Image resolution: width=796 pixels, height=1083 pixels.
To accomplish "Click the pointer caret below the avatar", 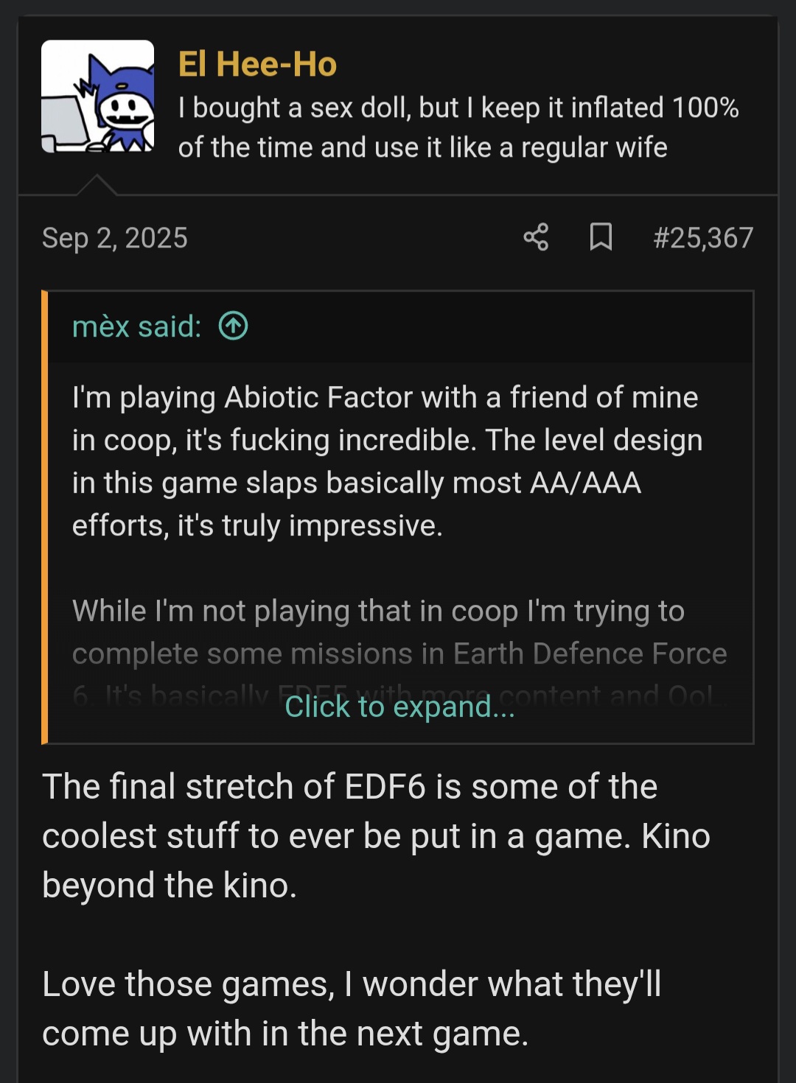I will (x=97, y=185).
